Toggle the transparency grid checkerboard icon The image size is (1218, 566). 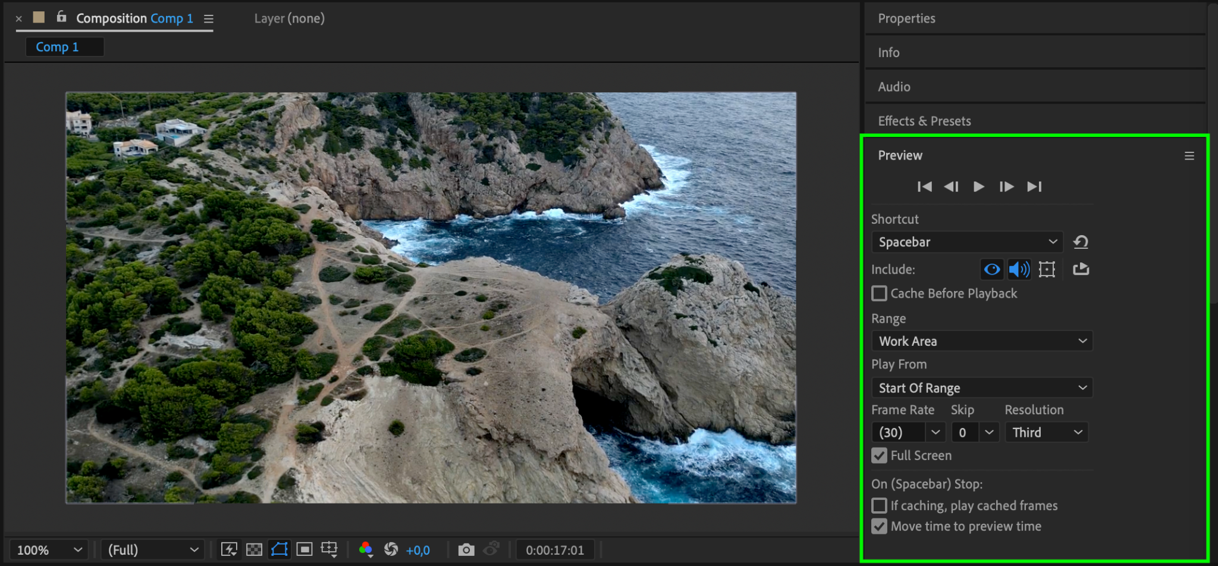click(x=254, y=549)
